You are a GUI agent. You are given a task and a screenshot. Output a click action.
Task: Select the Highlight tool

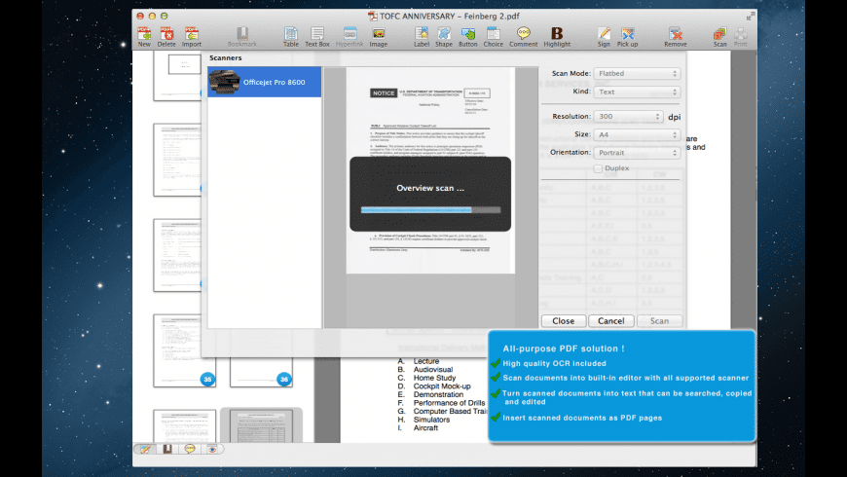click(557, 37)
